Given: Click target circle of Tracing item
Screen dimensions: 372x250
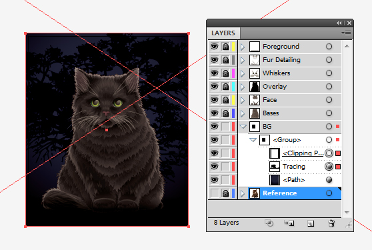Looking at the screenshot, I should [x=329, y=167].
